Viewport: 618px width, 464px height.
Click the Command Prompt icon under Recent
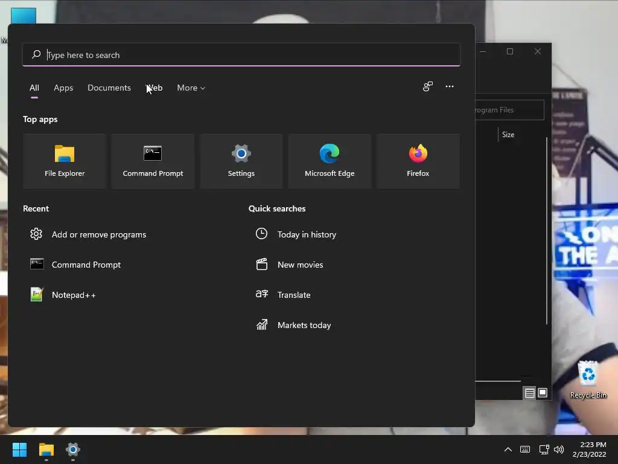click(37, 264)
